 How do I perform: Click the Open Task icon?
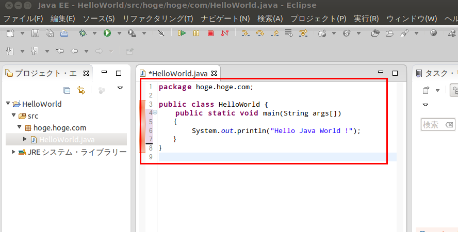pos(389,34)
